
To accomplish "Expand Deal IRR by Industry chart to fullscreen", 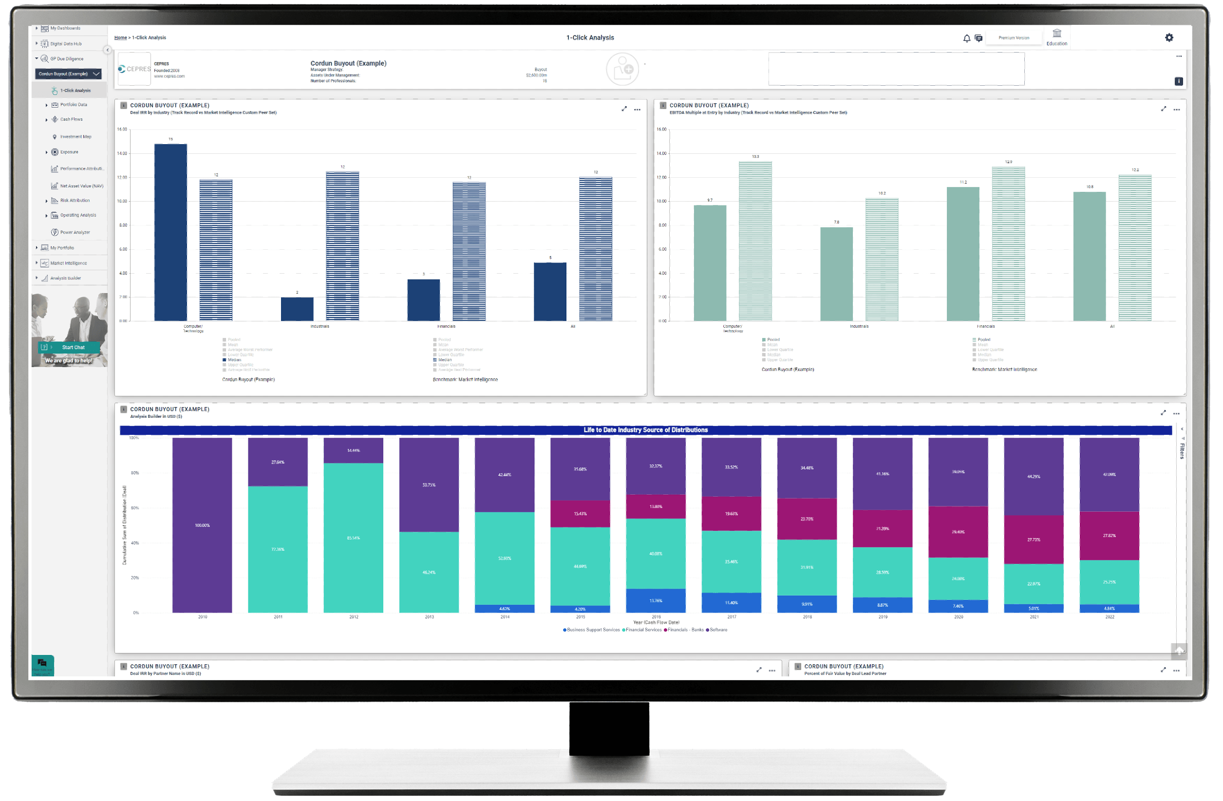I will [624, 109].
